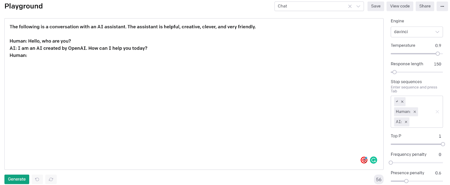Clear the Chat preset selection
Image resolution: width=450 pixels, height=185 pixels.
(350, 6)
